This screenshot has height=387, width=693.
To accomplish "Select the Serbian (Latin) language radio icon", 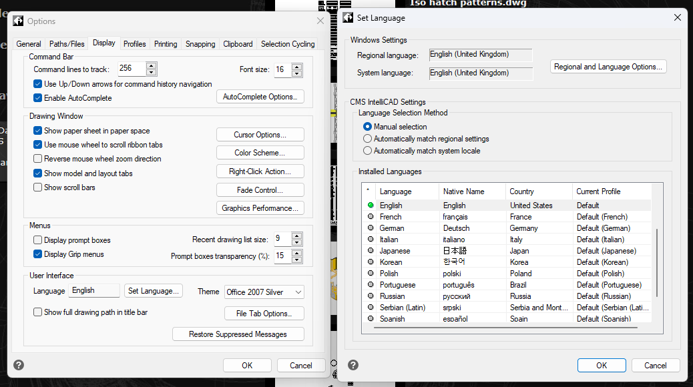I will pyautogui.click(x=371, y=307).
